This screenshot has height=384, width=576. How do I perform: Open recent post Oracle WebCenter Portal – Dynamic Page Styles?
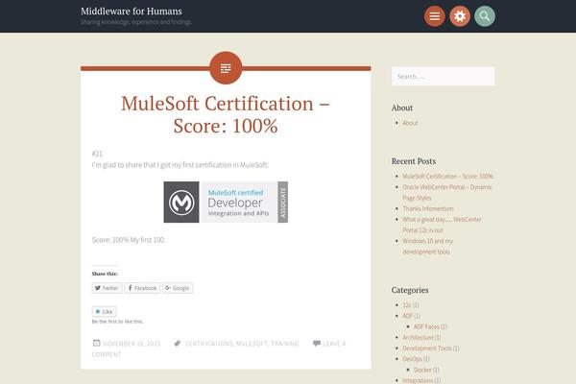(x=447, y=192)
